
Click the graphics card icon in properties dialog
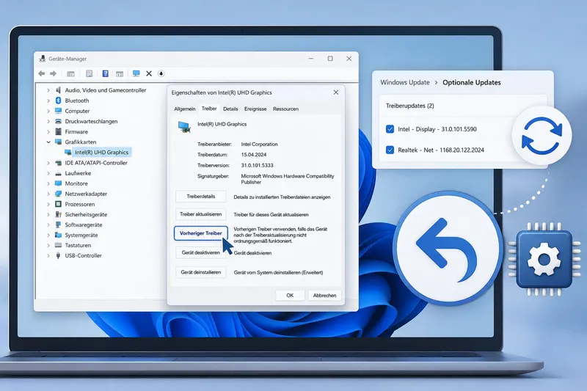pos(184,127)
